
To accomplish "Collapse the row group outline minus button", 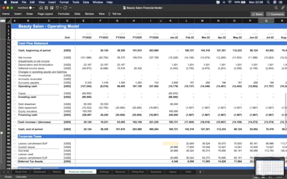I will [x=1, y=133].
